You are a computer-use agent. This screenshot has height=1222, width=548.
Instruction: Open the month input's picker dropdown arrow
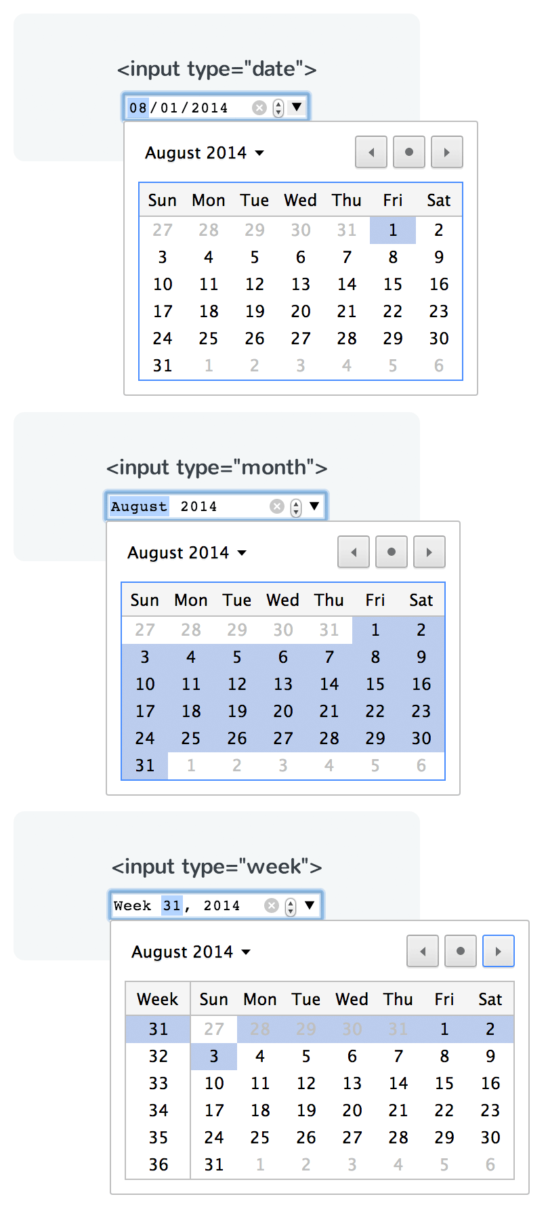click(x=314, y=506)
